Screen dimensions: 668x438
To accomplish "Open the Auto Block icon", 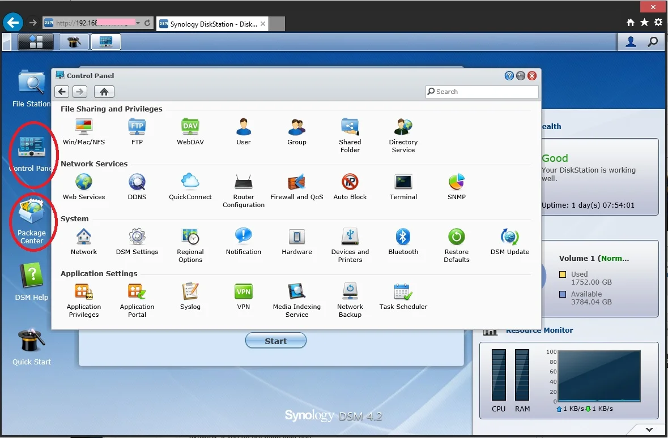I will tap(350, 186).
